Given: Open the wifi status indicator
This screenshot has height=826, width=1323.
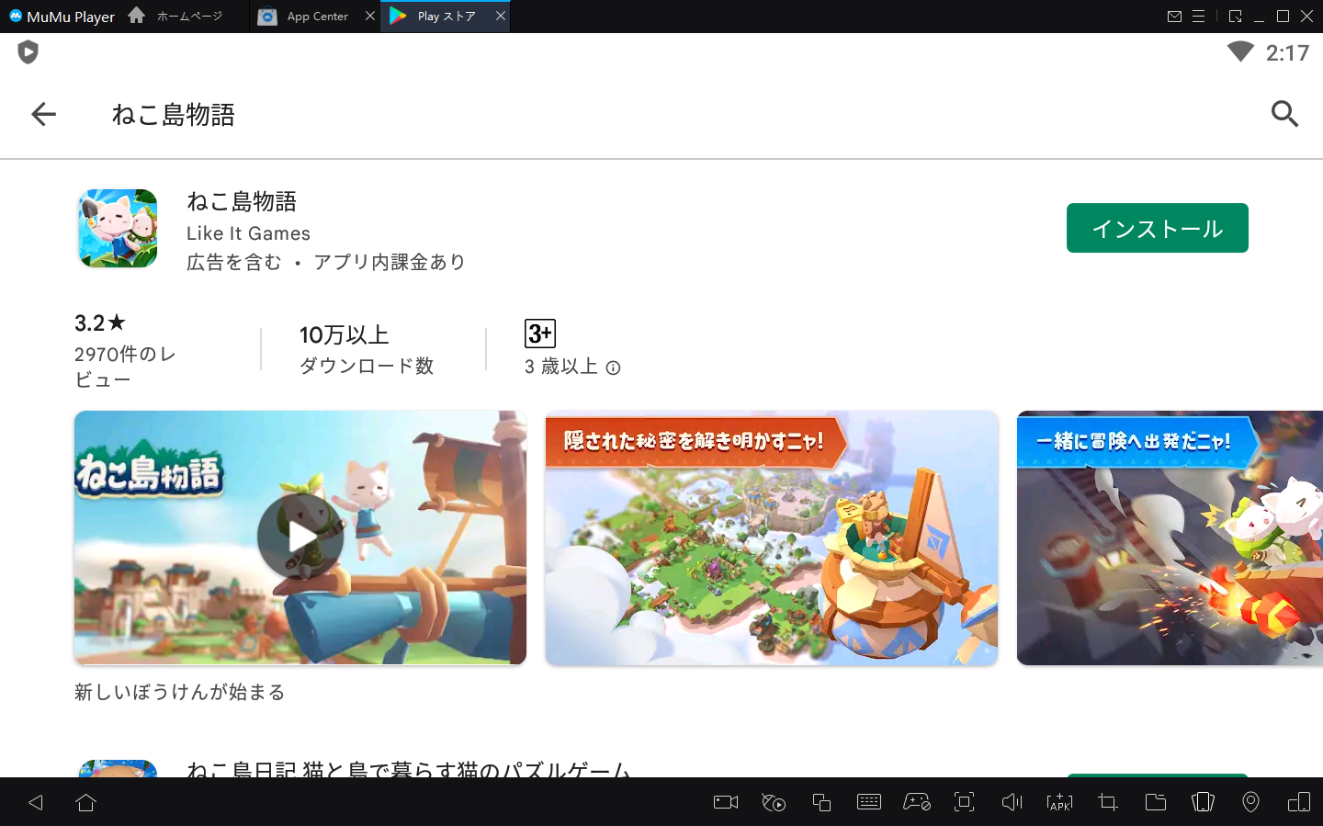Looking at the screenshot, I should (1240, 52).
